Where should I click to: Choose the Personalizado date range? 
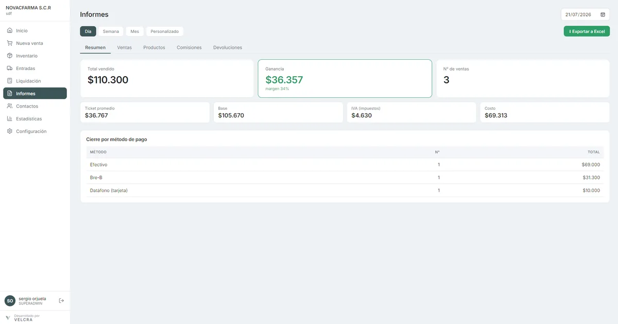pyautogui.click(x=165, y=31)
